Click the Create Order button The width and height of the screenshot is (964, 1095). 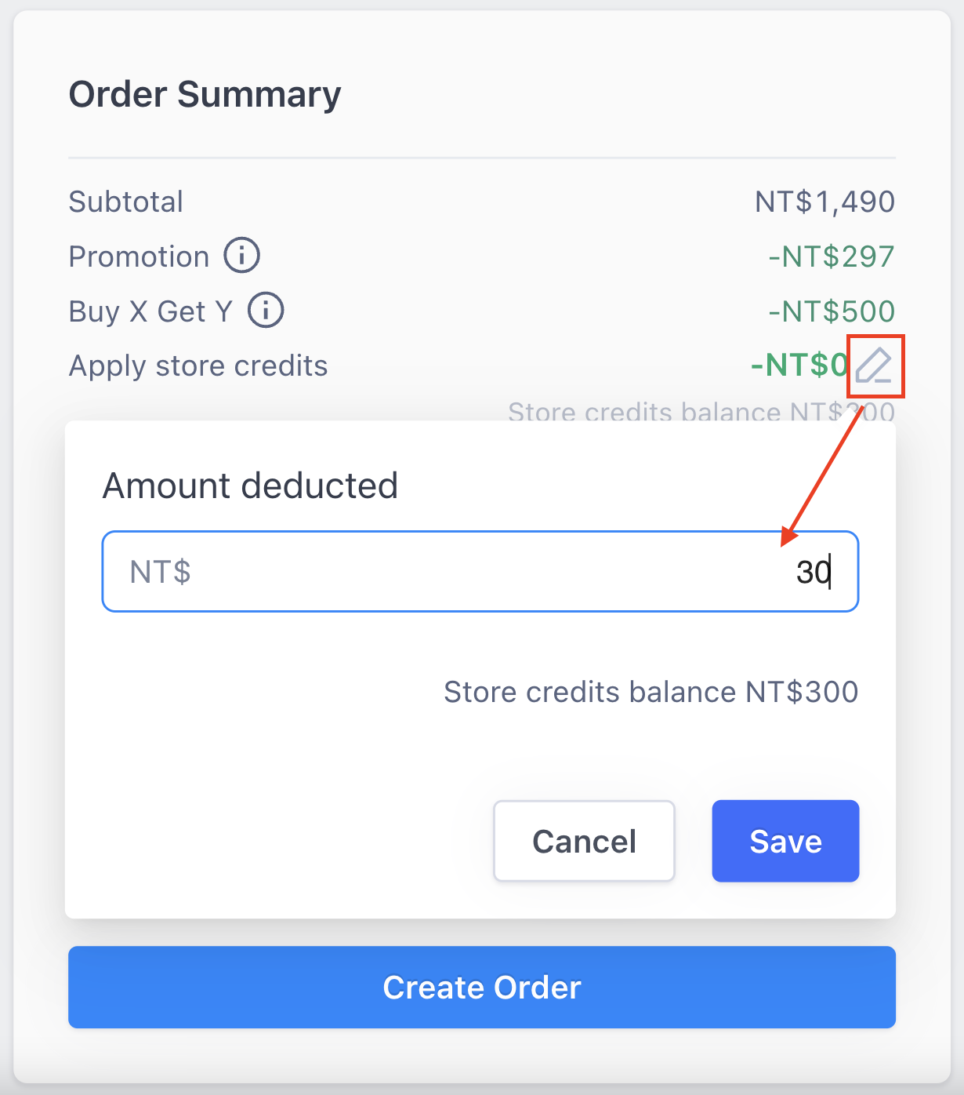click(482, 987)
